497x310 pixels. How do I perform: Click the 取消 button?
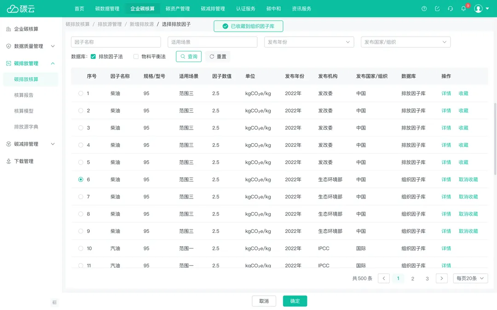[x=264, y=301]
